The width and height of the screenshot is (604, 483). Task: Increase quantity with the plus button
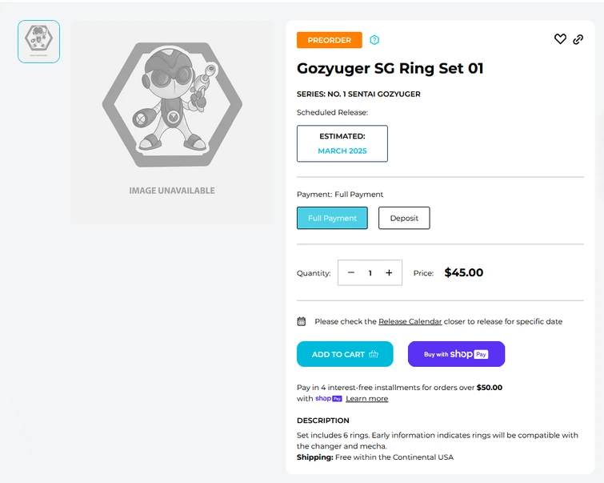pos(389,273)
